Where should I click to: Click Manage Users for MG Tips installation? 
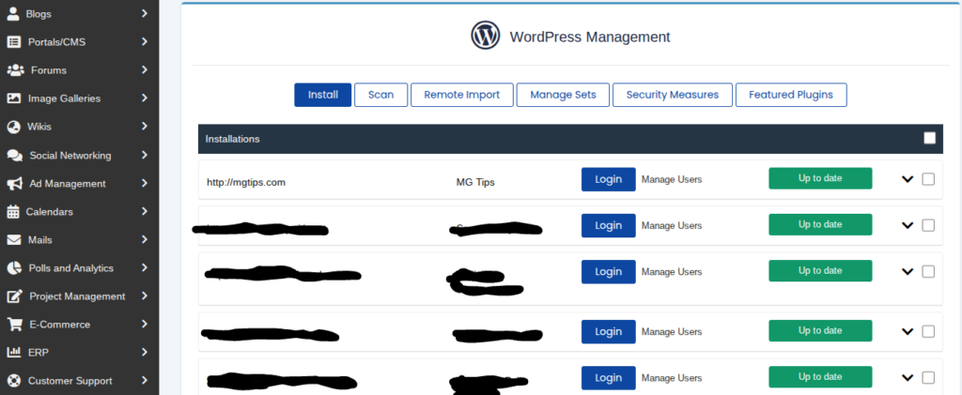[x=672, y=179]
